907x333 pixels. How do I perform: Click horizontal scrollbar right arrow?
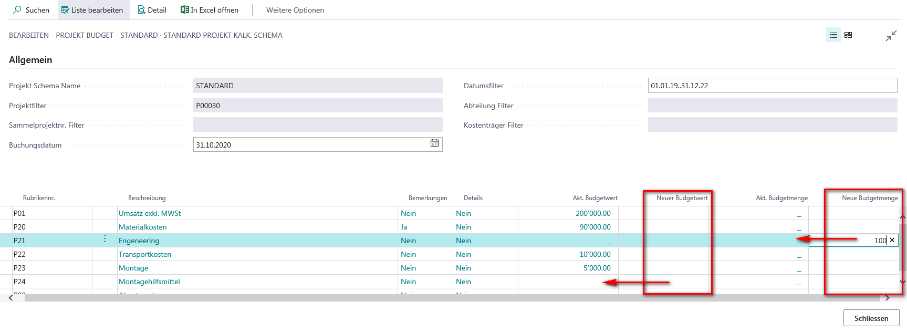pyautogui.click(x=887, y=298)
